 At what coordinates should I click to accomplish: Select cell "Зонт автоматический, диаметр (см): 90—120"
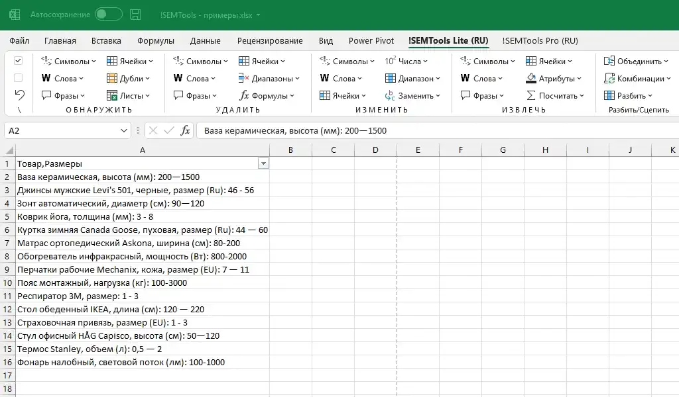pos(143,204)
